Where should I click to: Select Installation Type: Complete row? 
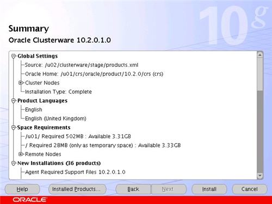(x=58, y=92)
